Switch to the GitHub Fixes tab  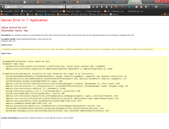pyautogui.click(x=69, y=2)
